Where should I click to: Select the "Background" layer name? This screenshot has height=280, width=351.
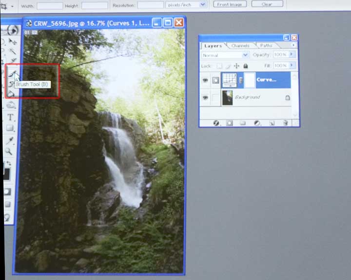248,97
